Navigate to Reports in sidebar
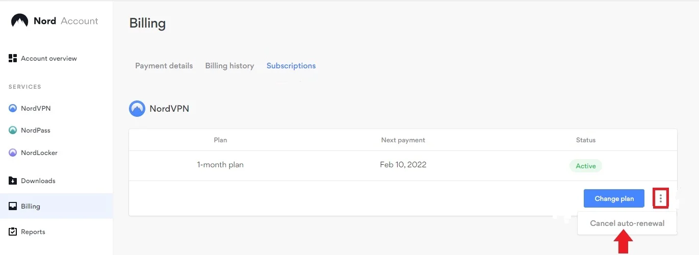 pyautogui.click(x=33, y=232)
